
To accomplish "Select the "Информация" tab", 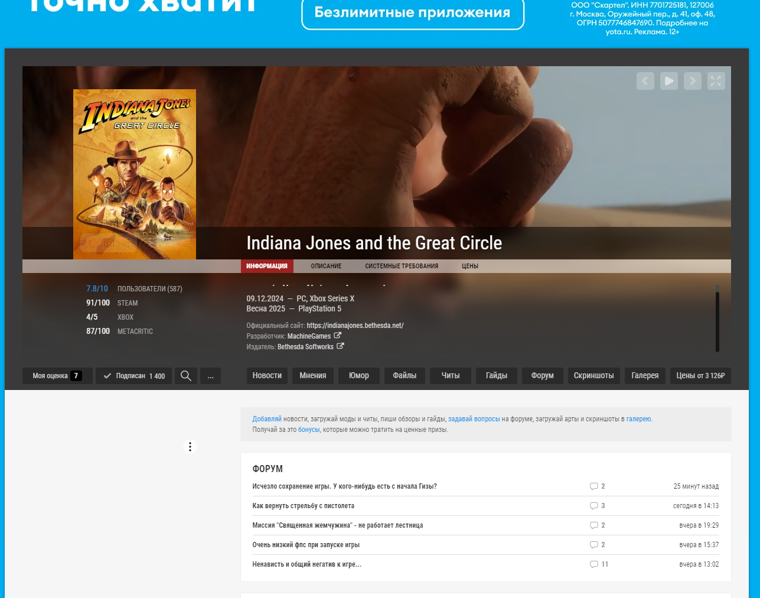I will [267, 266].
